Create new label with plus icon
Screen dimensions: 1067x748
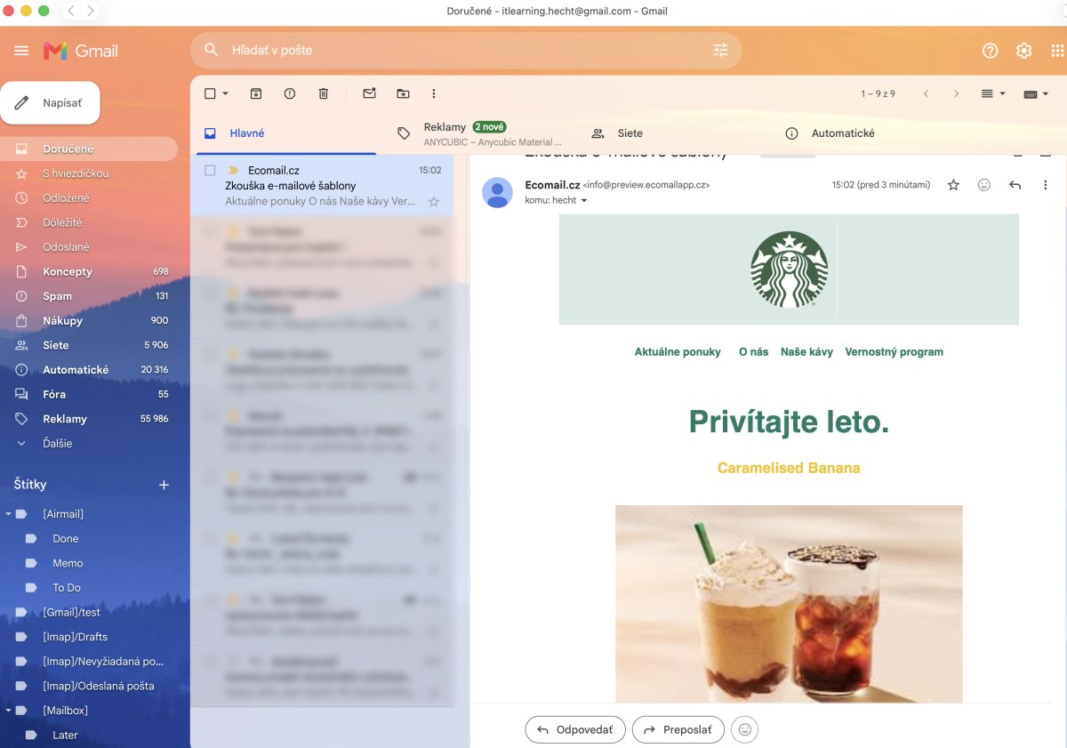(164, 485)
